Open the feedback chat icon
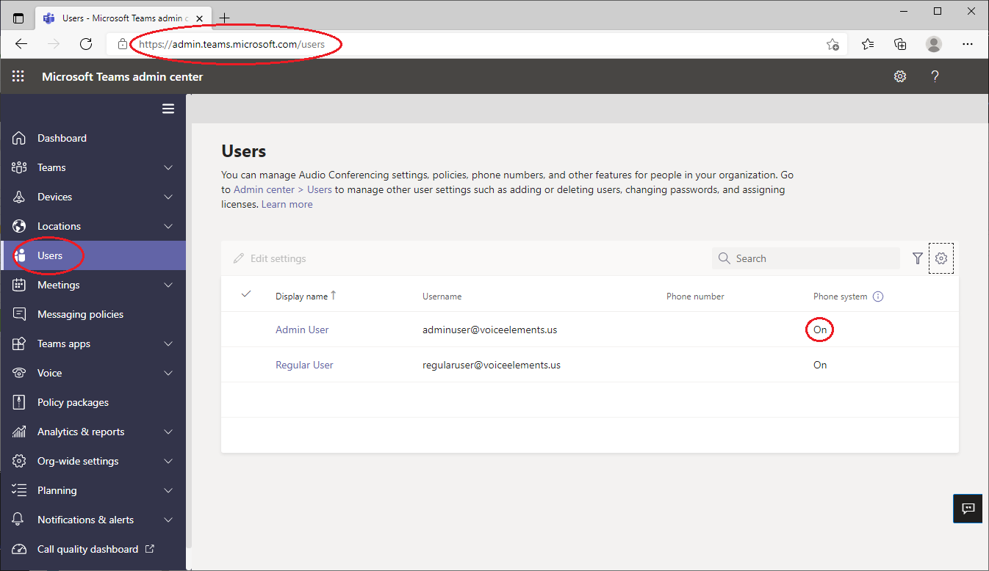 968,508
